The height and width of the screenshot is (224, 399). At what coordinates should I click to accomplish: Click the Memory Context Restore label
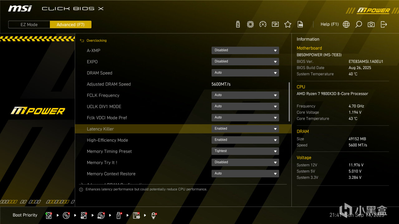[111, 174]
